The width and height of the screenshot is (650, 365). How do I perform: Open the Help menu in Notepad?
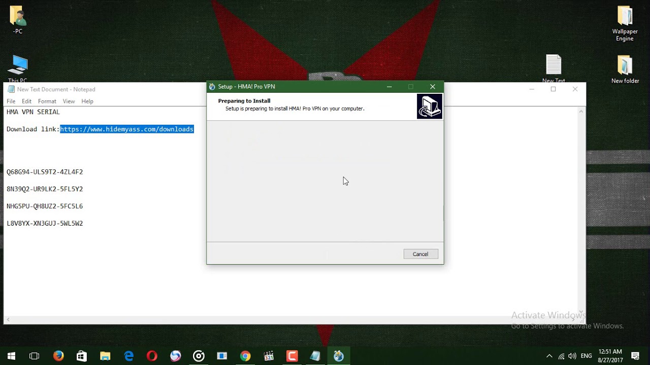(87, 101)
